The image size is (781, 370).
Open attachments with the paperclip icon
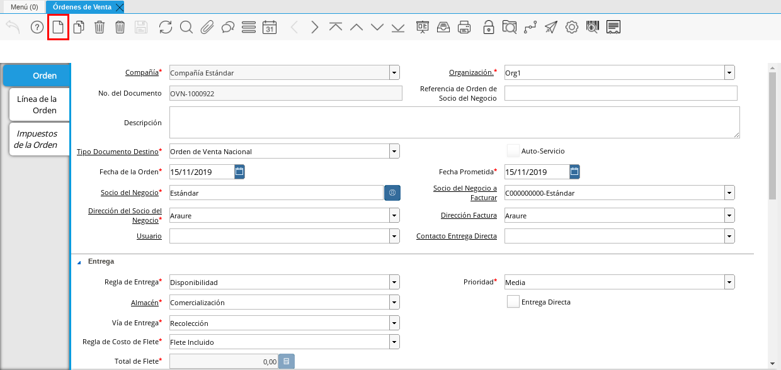pos(207,27)
